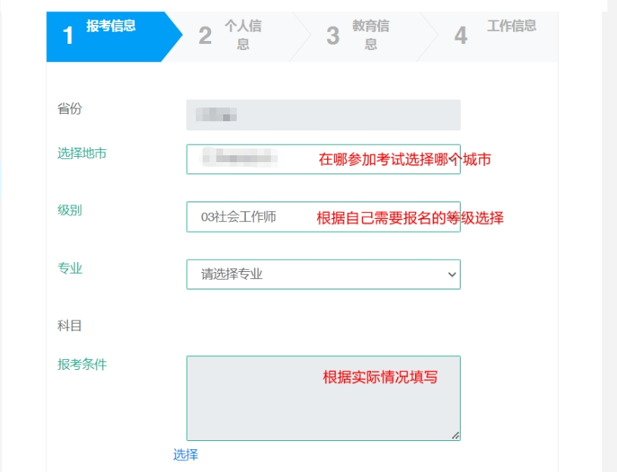
Task: Click the red note 在哪参加考试选择哪个城市
Action: point(405,160)
